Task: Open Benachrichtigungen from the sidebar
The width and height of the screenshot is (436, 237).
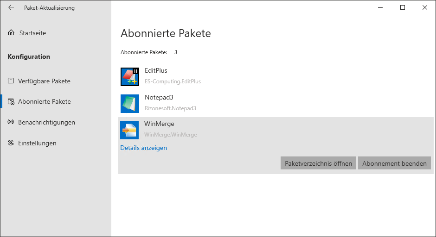Action: pyautogui.click(x=46, y=122)
